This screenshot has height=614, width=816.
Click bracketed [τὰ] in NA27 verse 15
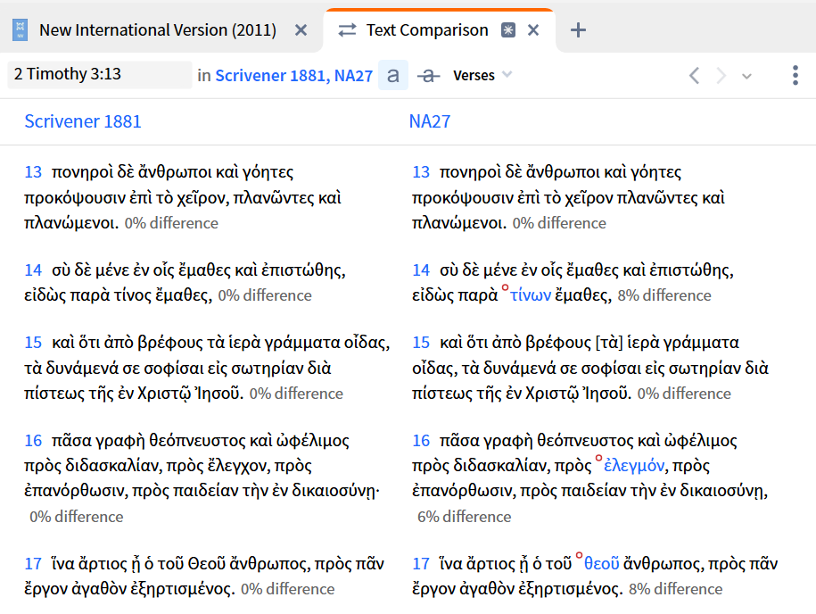(607, 342)
